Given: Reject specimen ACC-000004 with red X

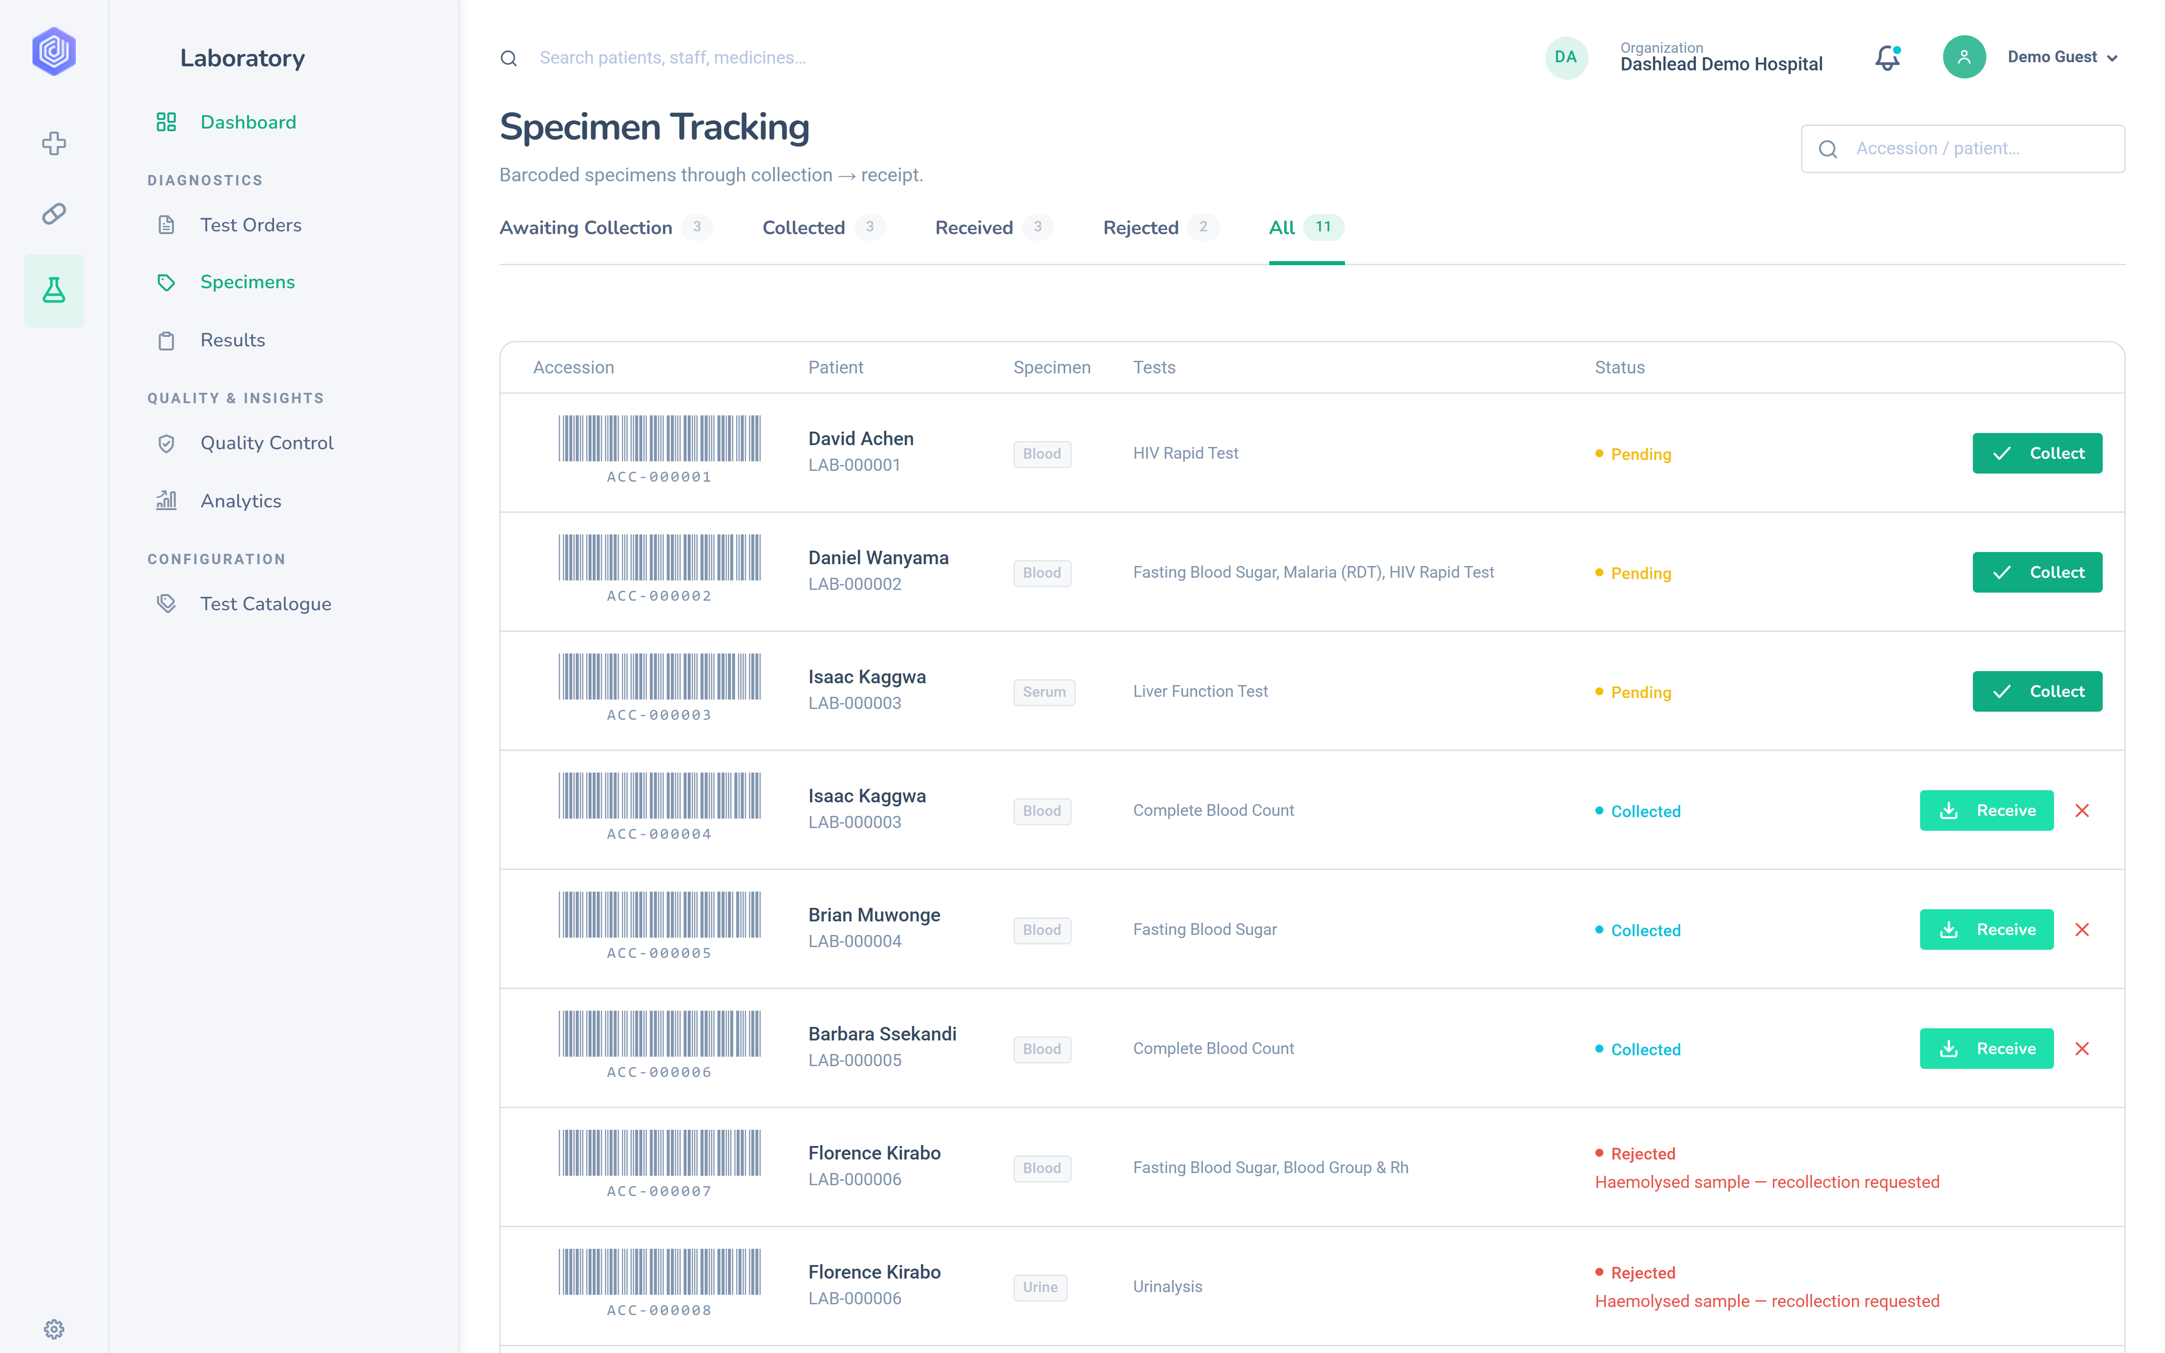Looking at the screenshot, I should pos(2082,811).
